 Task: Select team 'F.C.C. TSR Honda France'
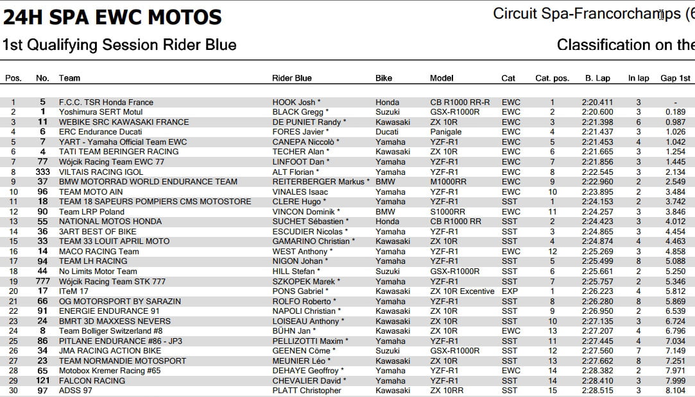point(106,102)
